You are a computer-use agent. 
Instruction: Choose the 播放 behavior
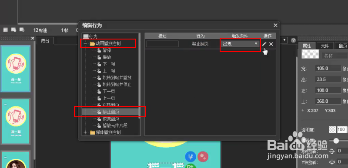107,57
